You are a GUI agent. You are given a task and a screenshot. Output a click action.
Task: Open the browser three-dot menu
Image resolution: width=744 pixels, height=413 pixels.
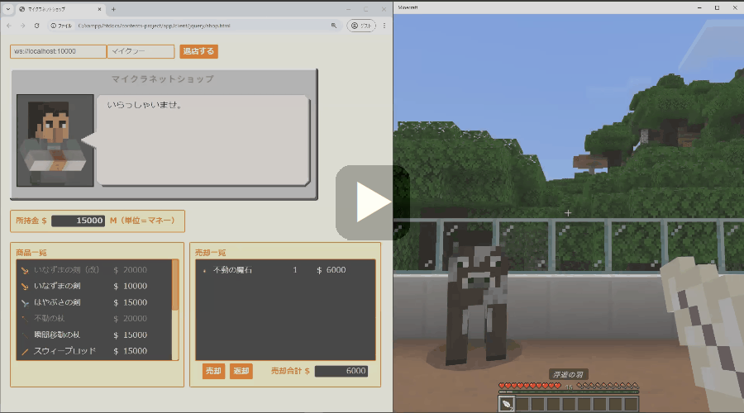point(384,26)
